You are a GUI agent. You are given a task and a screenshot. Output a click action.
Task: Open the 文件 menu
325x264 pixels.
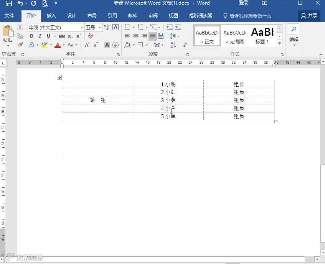9,16
